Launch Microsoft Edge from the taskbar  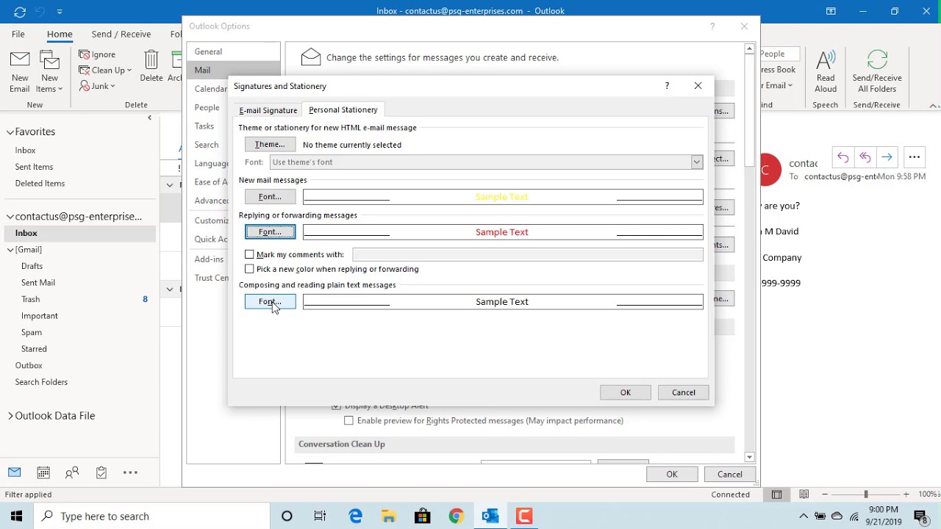tap(356, 516)
